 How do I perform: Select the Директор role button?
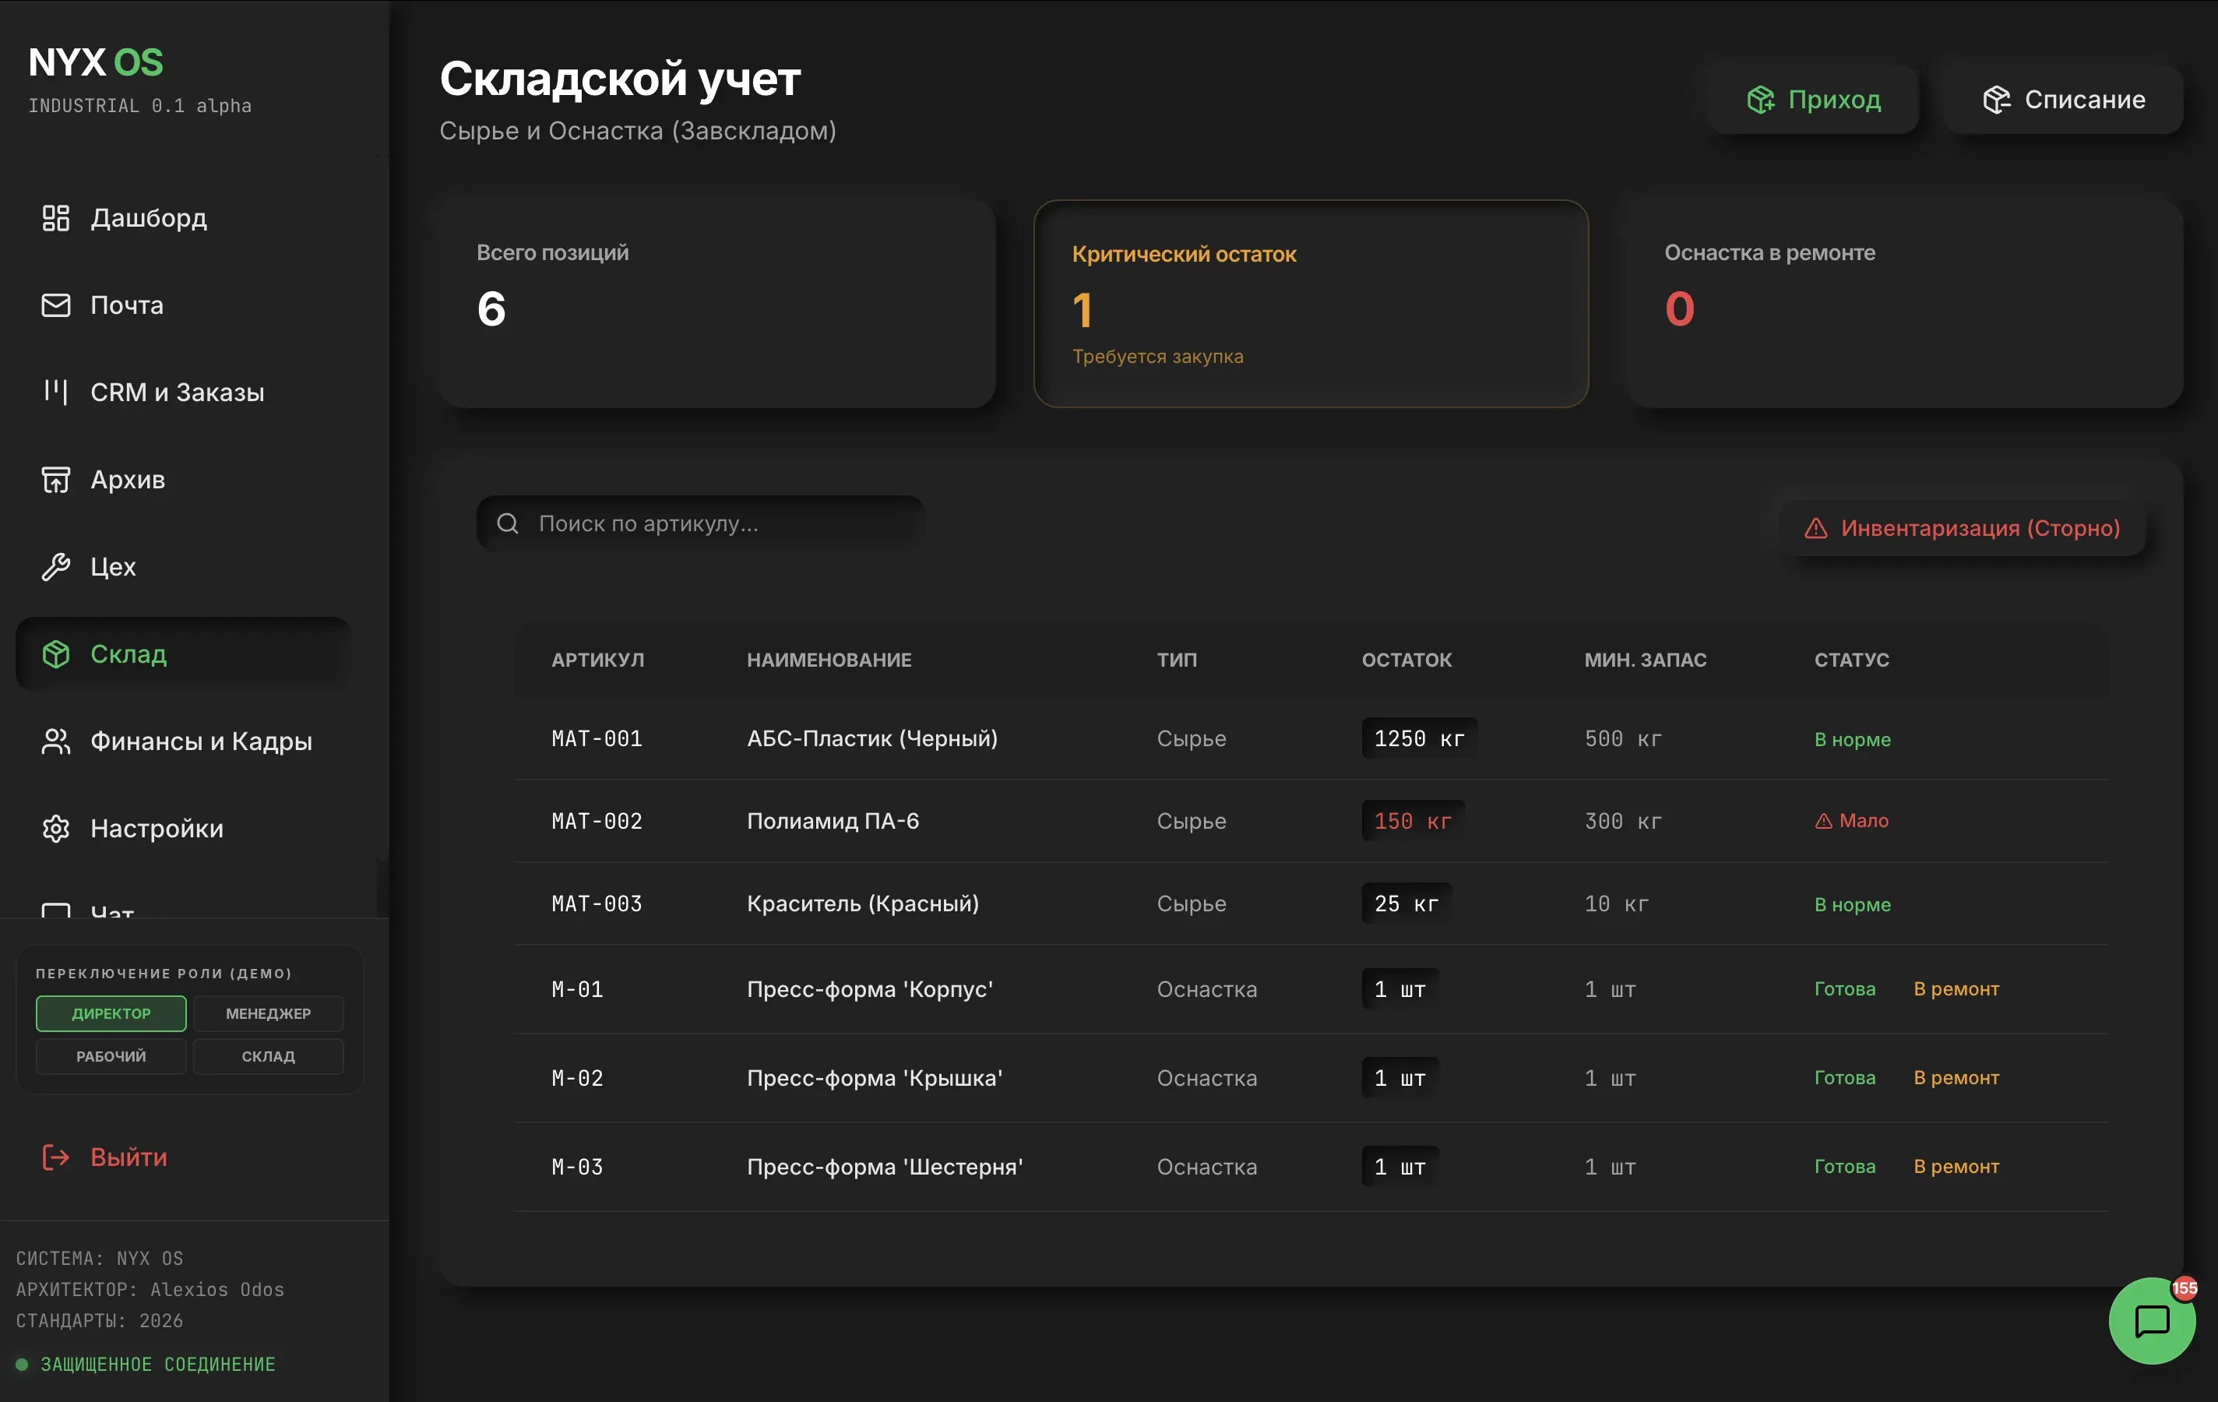[111, 1013]
